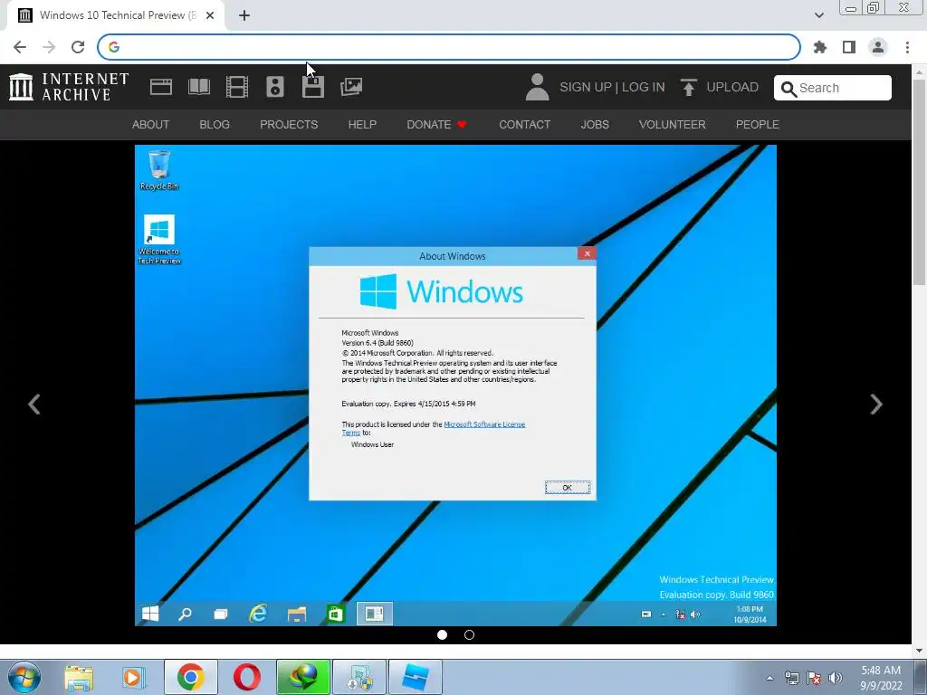Open Action Center flag icon
The width and height of the screenshot is (927, 695).
tap(814, 678)
